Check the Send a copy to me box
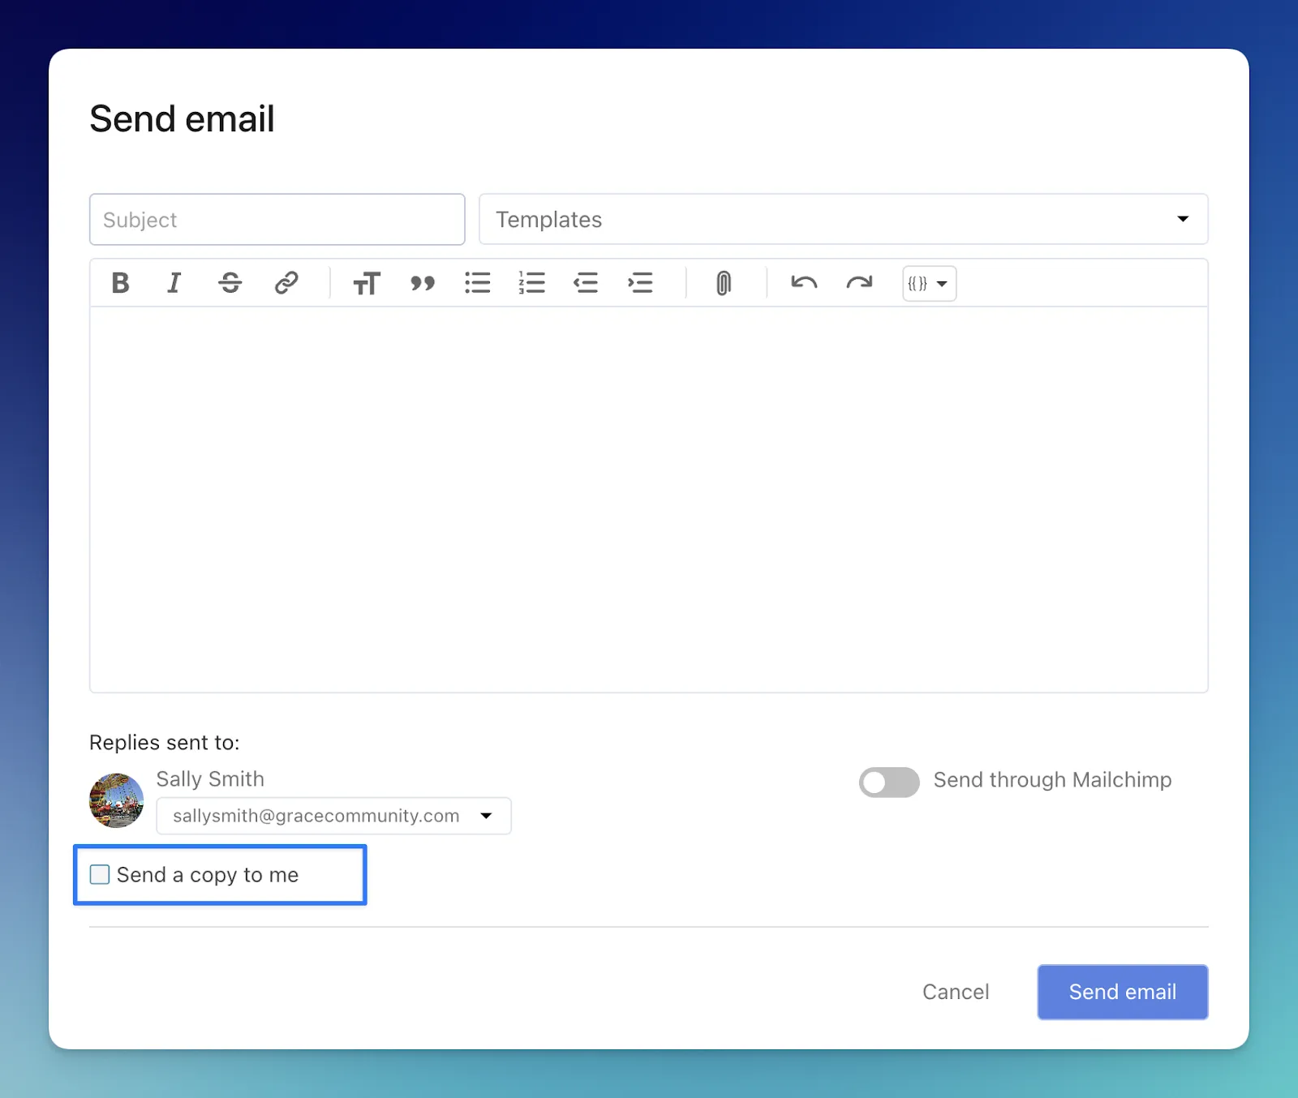Screen dimensions: 1298x1098 100,874
